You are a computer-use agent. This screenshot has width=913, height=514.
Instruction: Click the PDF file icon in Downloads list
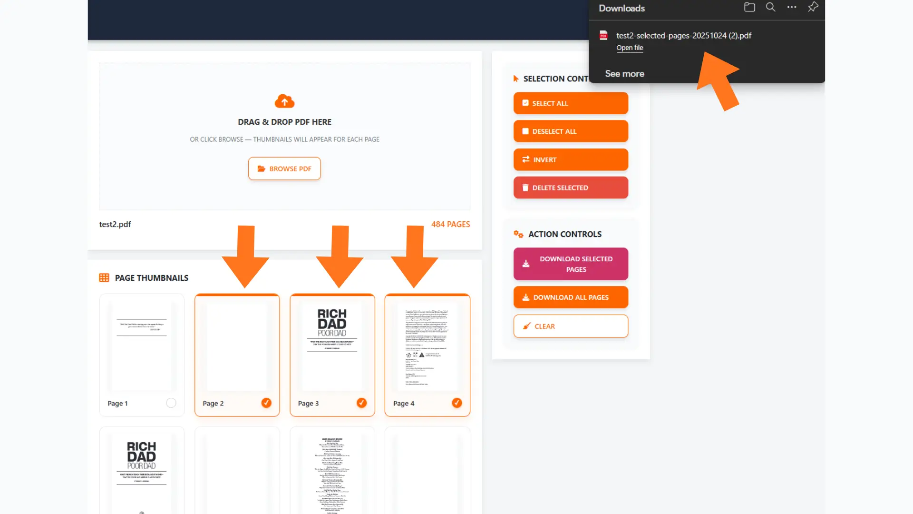pos(603,36)
